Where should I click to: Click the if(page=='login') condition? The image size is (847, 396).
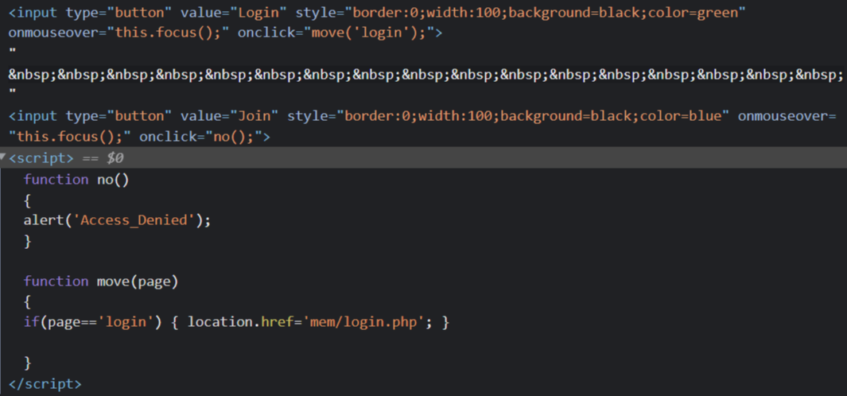click(93, 323)
